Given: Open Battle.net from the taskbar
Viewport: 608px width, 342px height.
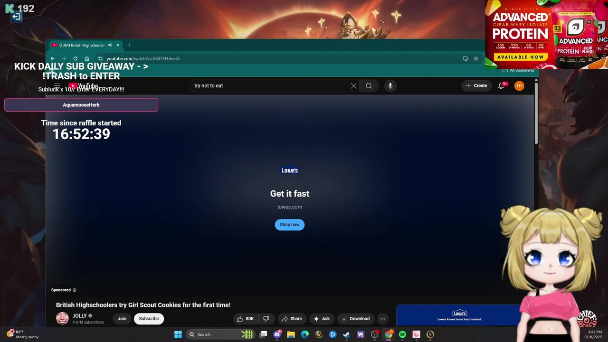Looking at the screenshot, I should [x=333, y=334].
